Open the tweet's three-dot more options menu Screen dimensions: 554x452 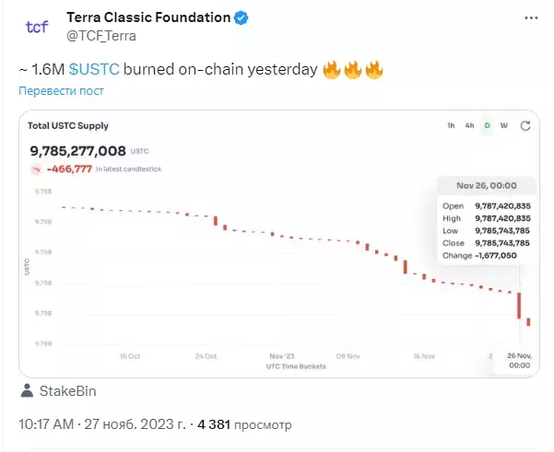click(x=531, y=18)
